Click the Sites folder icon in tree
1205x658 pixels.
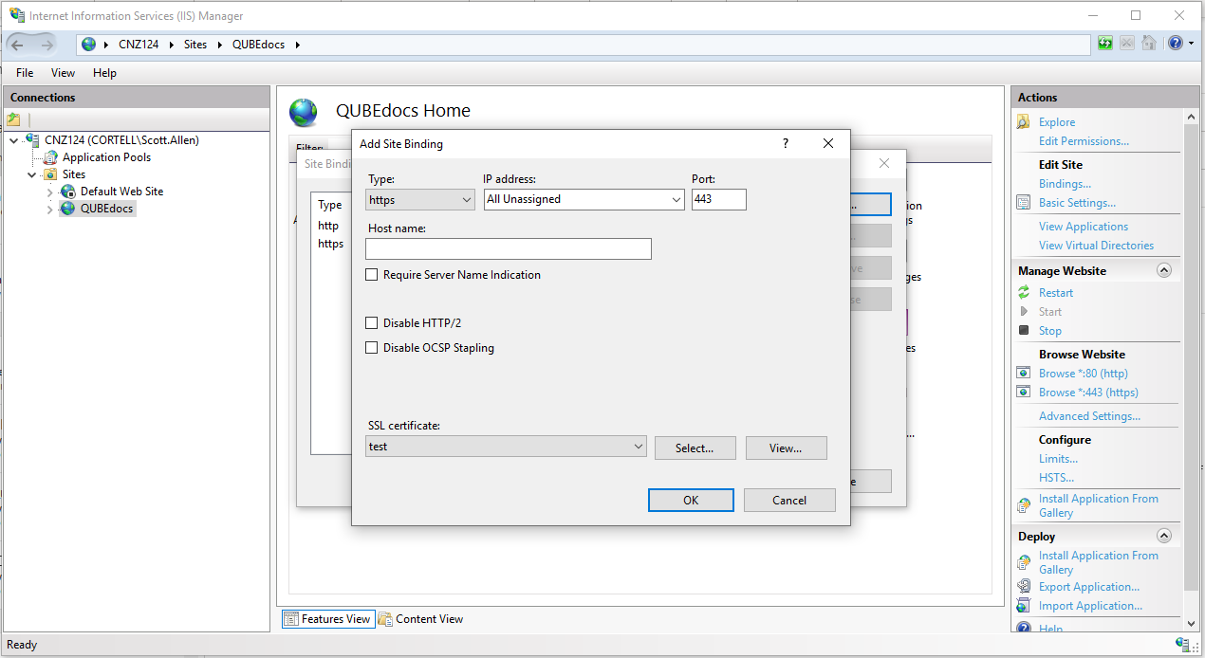pyautogui.click(x=51, y=174)
